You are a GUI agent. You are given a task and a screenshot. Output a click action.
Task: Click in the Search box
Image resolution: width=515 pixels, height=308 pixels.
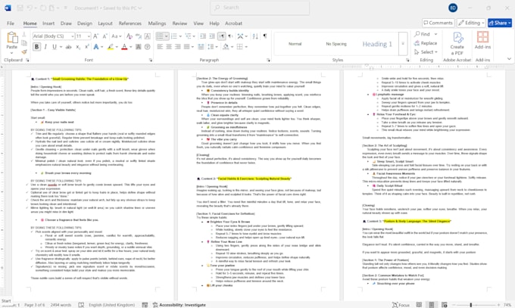[260, 8]
